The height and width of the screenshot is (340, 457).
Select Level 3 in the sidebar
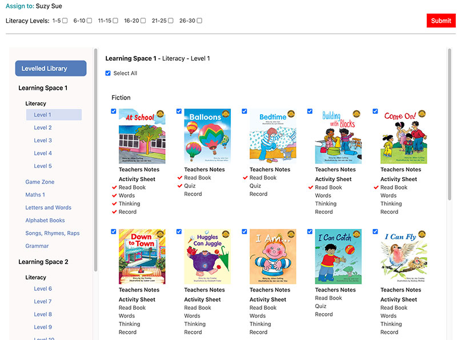43,141
